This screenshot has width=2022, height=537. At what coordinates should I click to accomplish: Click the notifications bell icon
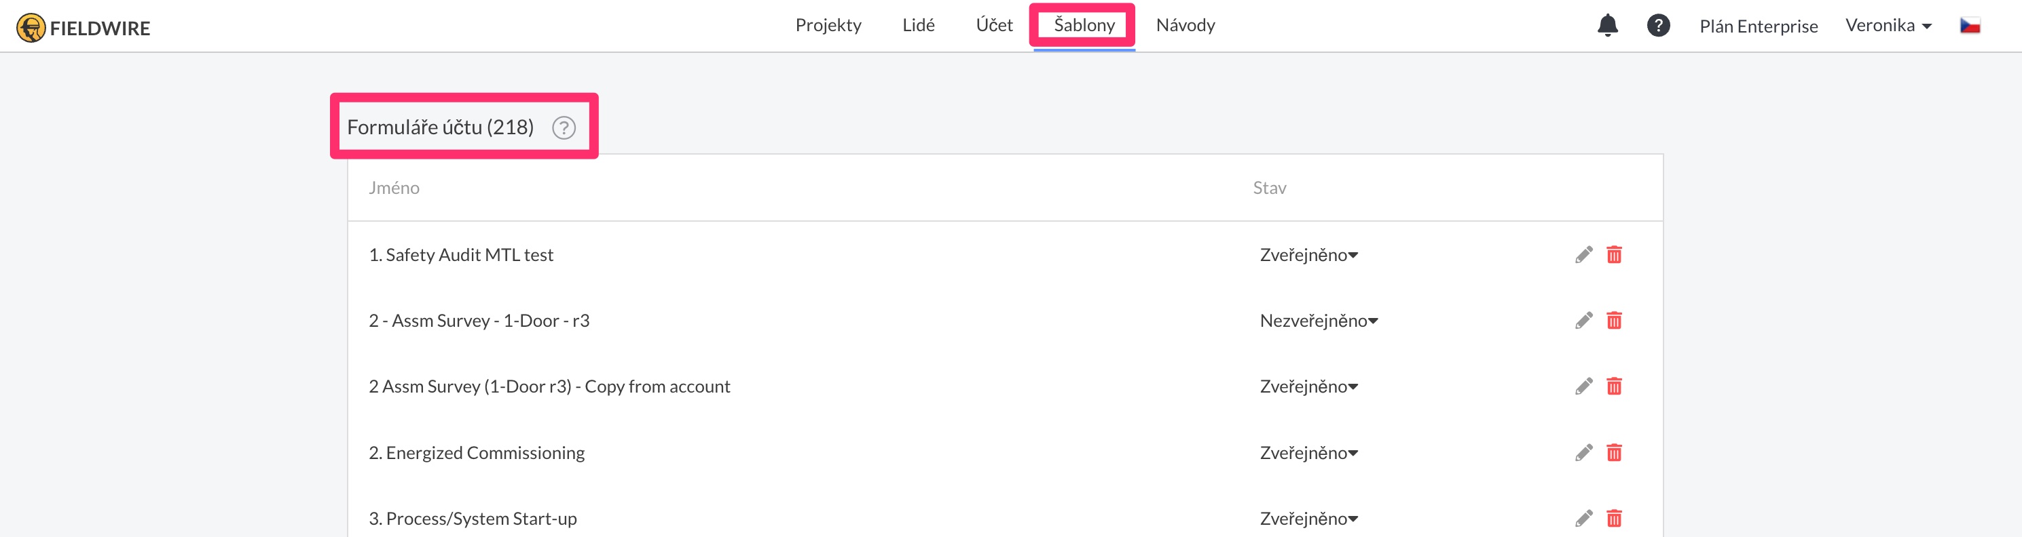pyautogui.click(x=1606, y=26)
